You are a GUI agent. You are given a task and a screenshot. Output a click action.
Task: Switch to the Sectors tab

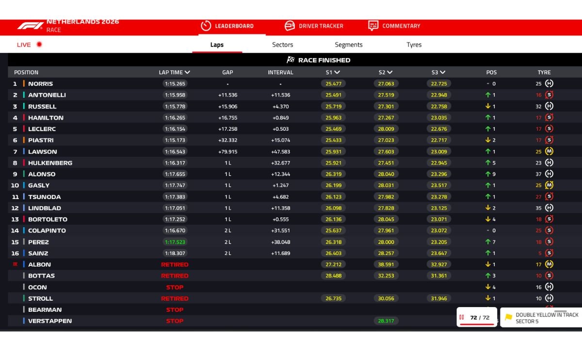tap(282, 45)
